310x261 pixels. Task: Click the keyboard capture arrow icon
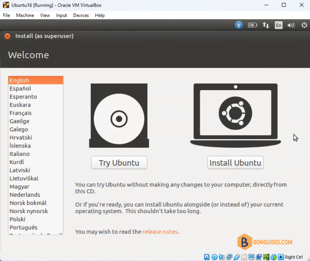(x=281, y=257)
